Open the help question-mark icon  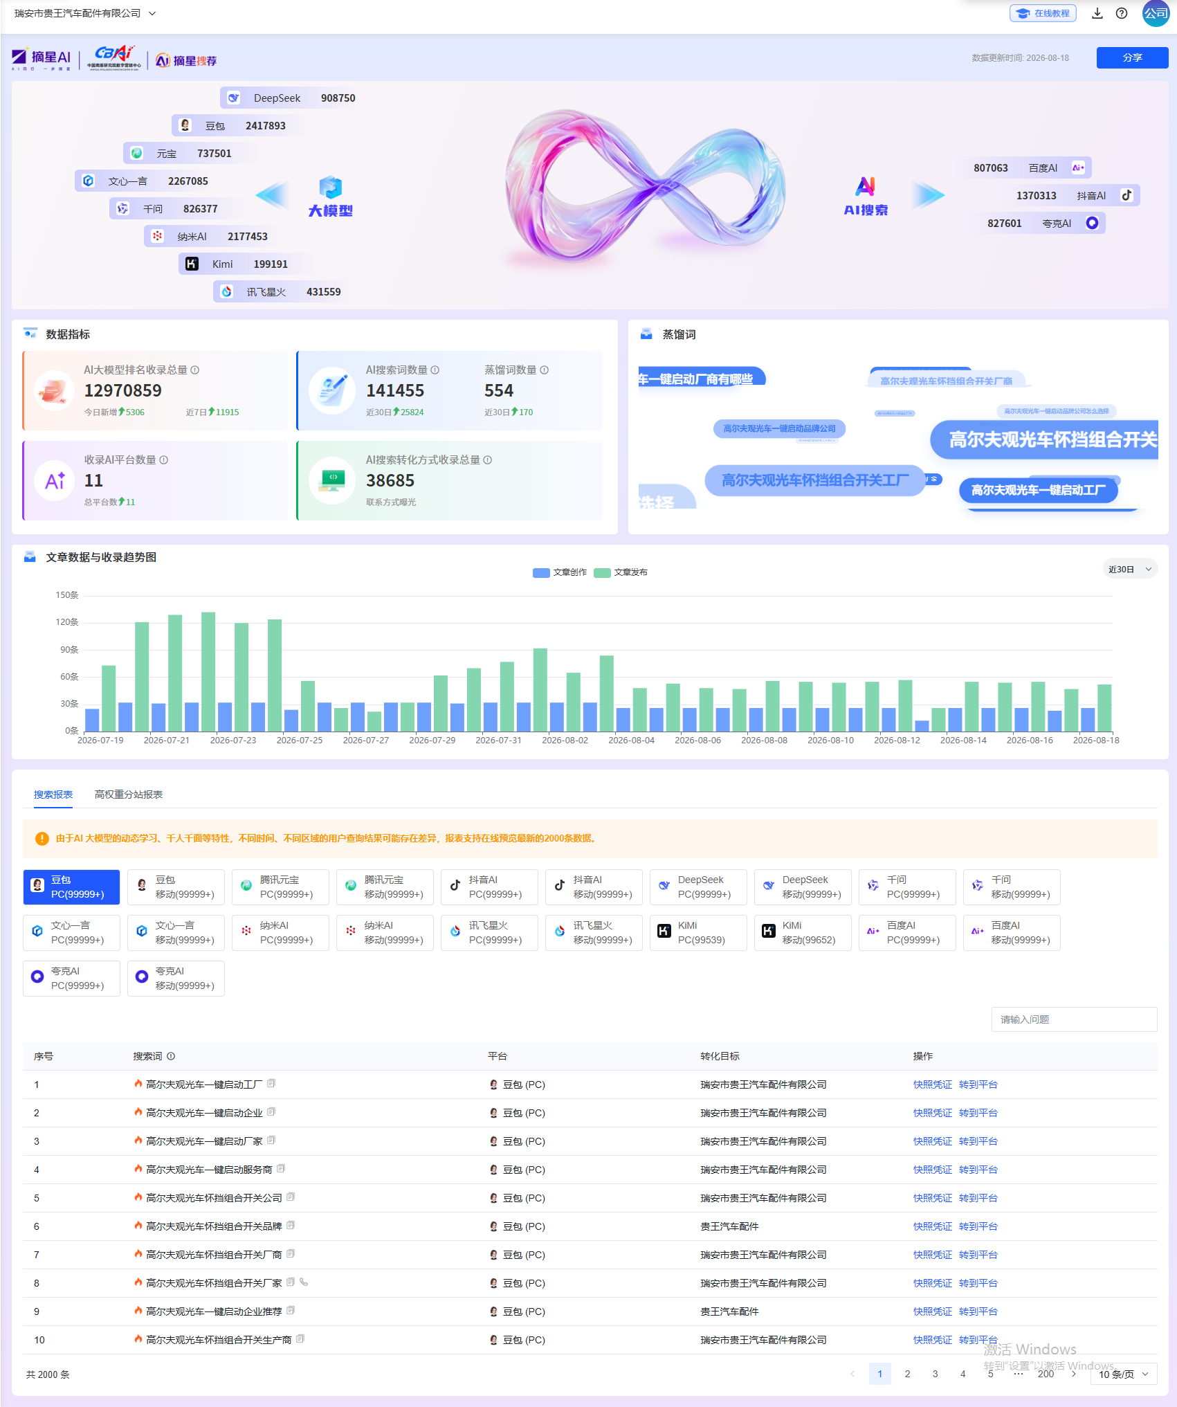click(x=1122, y=13)
